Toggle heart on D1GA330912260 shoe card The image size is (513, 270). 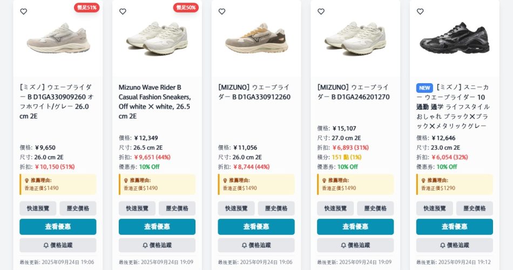[222, 11]
